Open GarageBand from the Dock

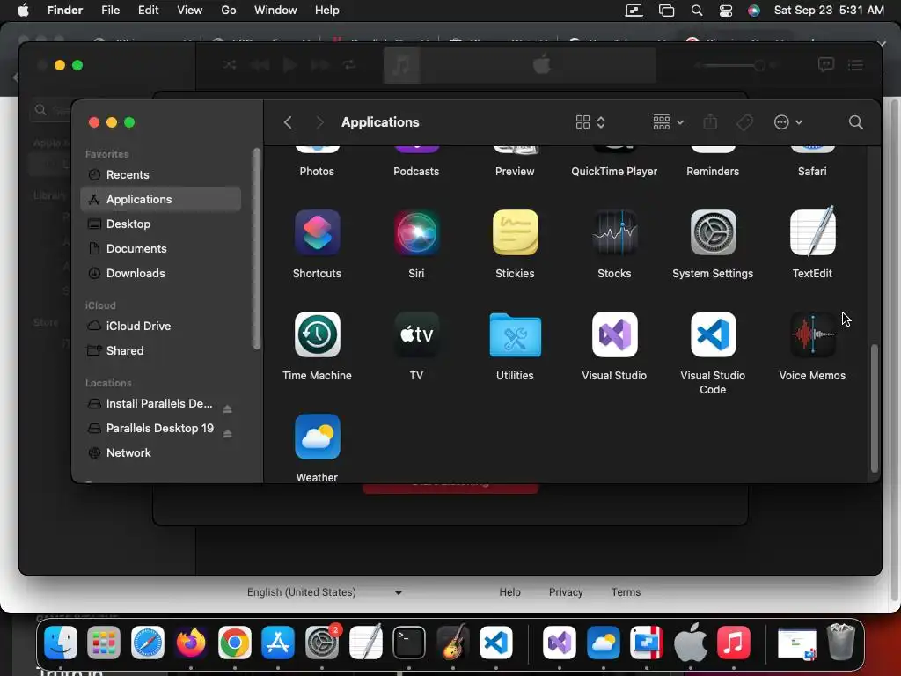(x=453, y=643)
